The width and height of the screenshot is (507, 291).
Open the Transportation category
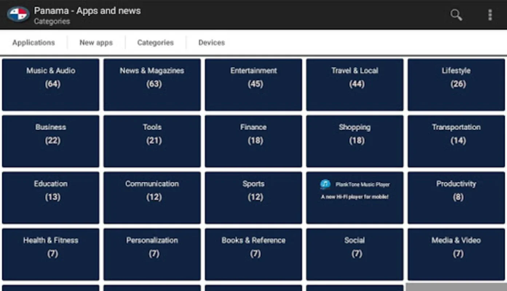[x=456, y=141]
